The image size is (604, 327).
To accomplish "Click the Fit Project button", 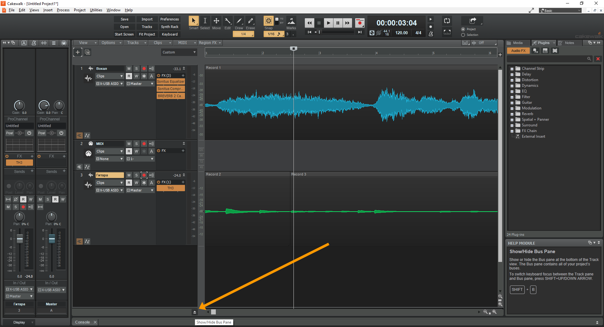I will click(147, 34).
